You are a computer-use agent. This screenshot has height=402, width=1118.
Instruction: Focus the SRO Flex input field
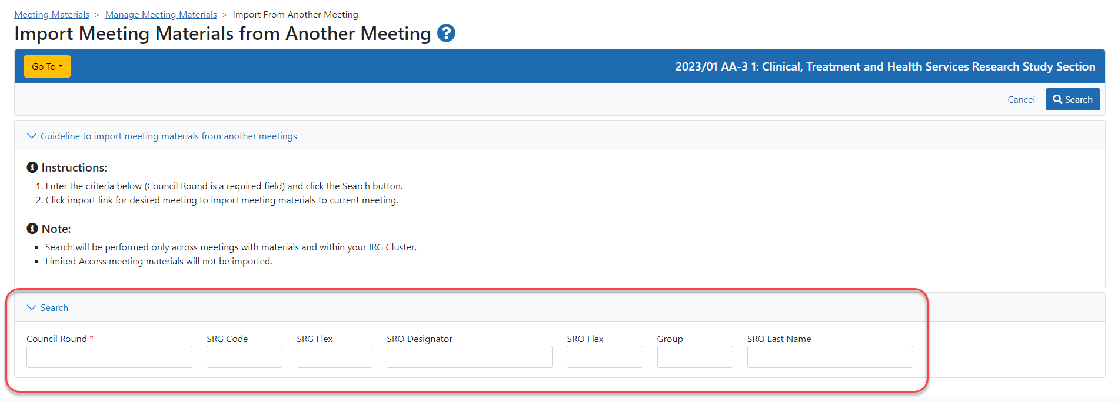click(x=605, y=357)
